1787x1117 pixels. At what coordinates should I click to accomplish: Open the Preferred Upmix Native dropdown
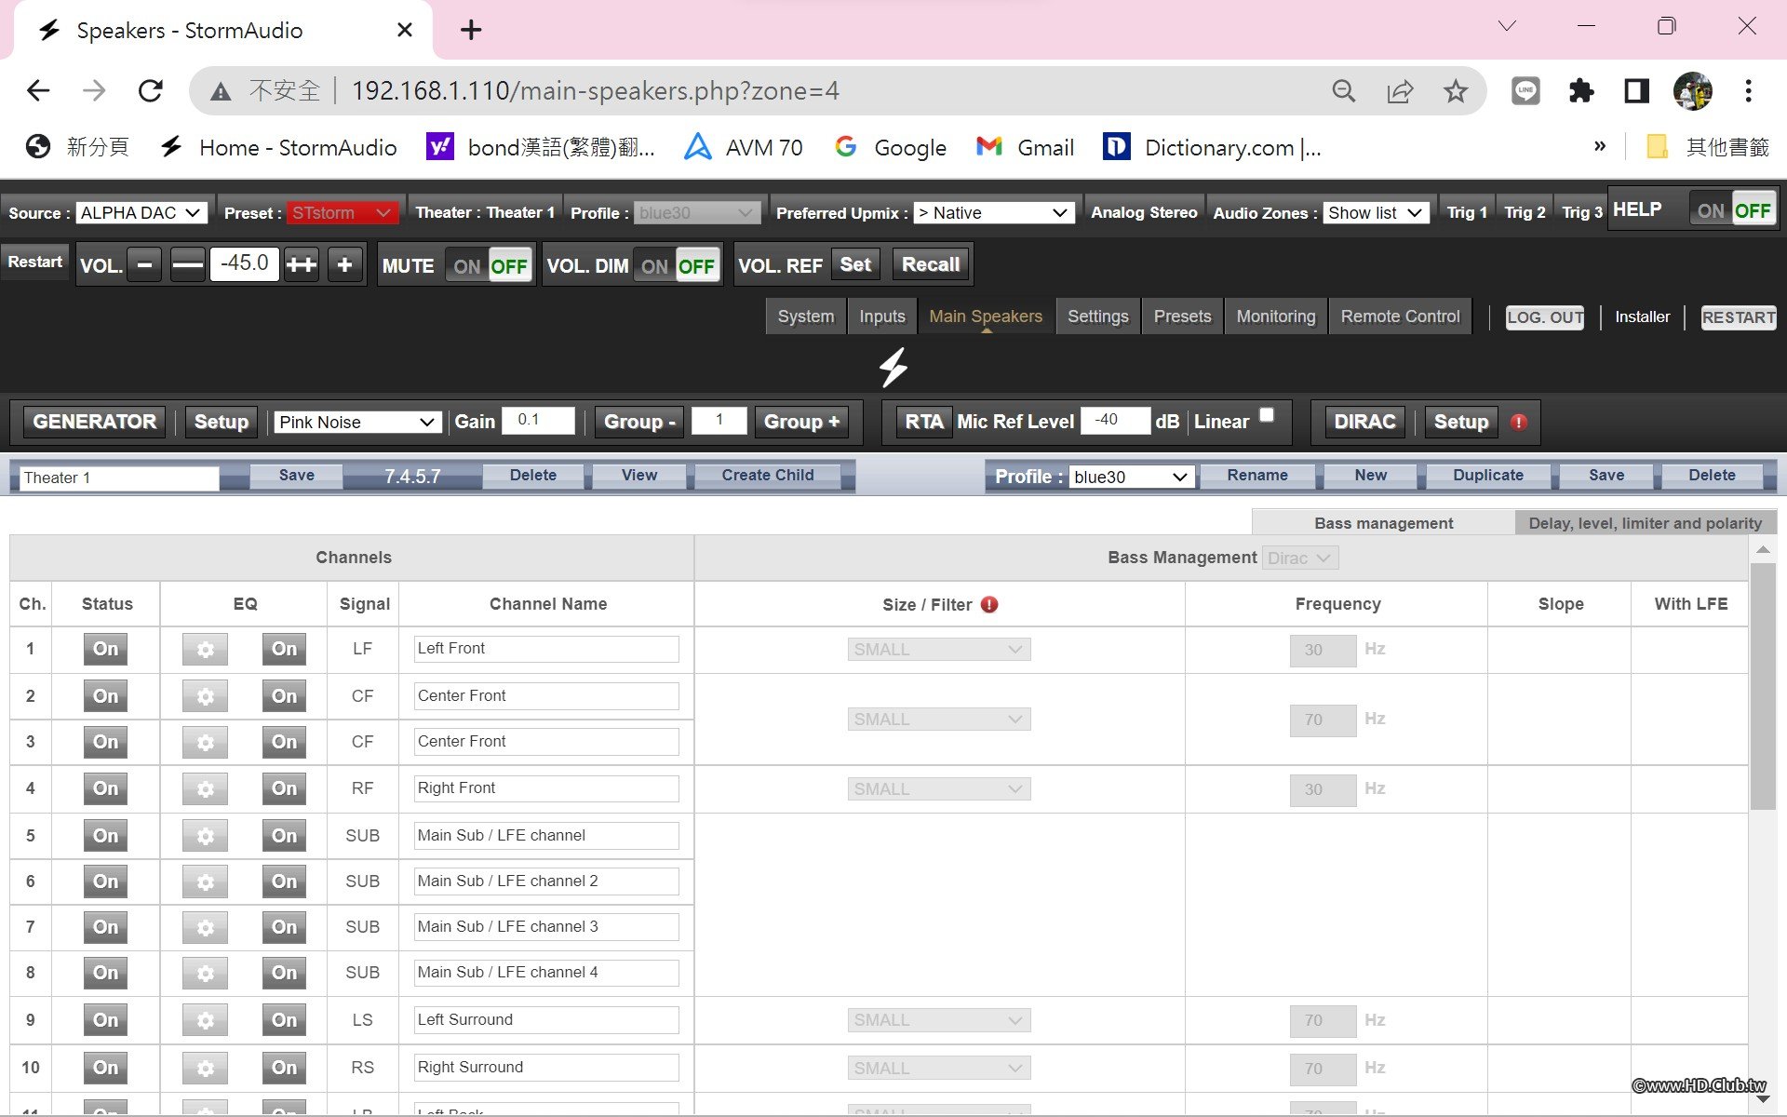tap(993, 213)
